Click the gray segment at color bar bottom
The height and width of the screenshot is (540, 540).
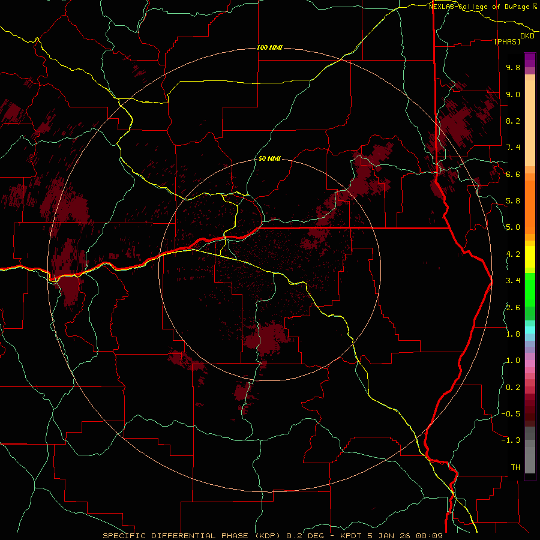pyautogui.click(x=530, y=460)
